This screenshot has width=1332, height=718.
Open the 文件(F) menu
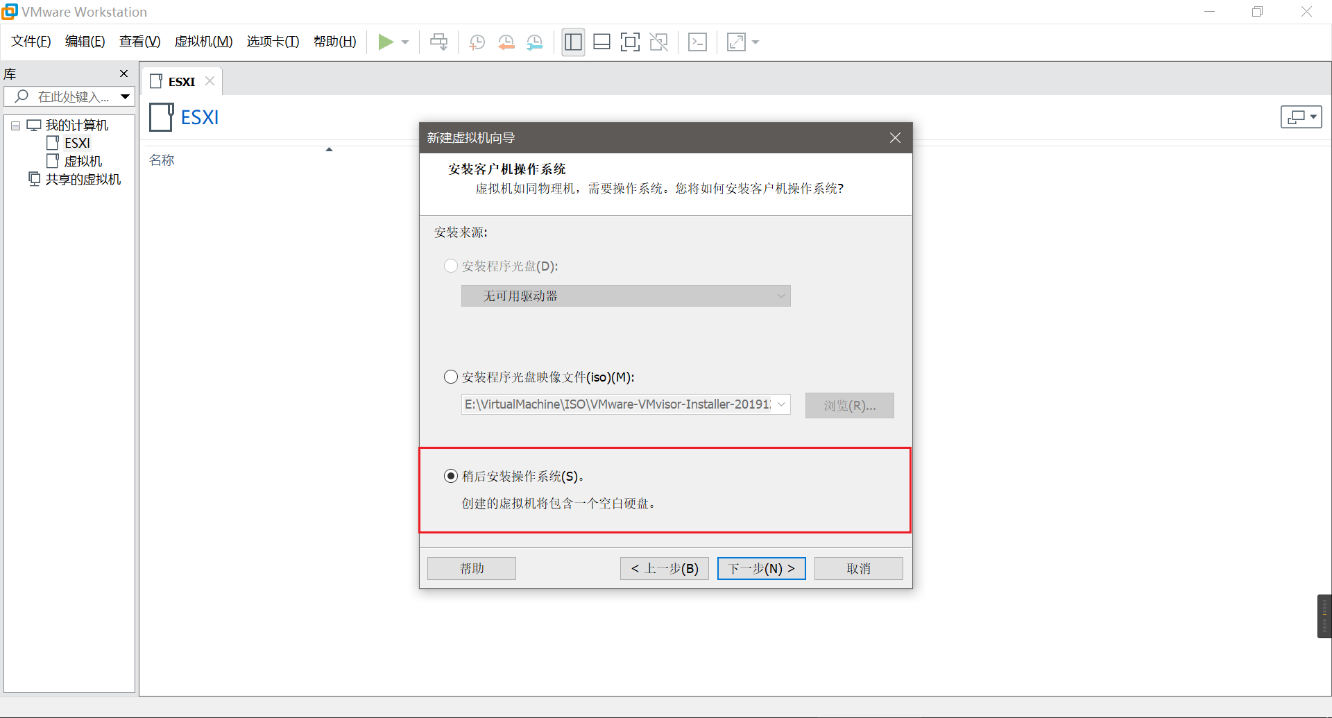31,42
